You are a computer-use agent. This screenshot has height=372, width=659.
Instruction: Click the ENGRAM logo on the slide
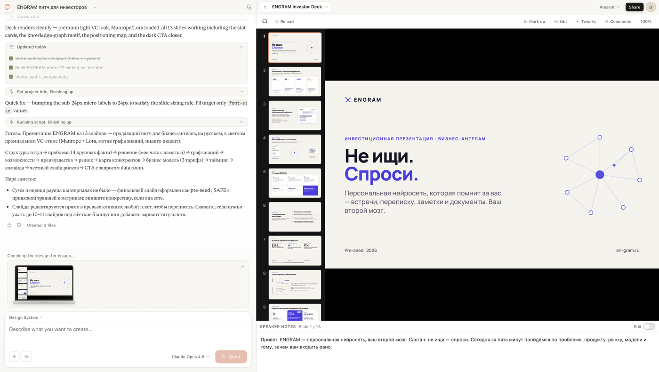363,100
